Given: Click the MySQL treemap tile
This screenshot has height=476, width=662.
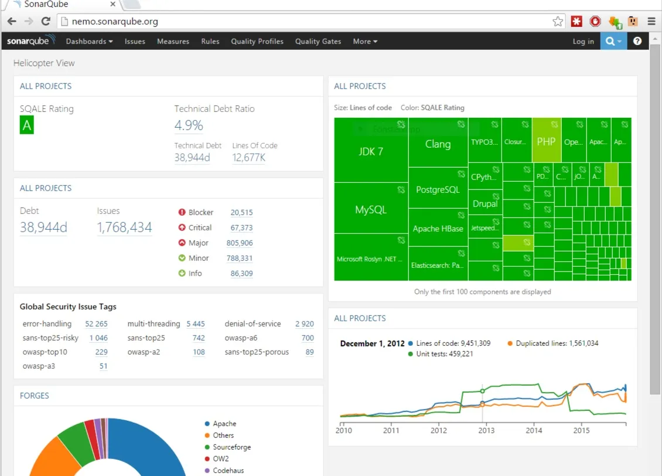Looking at the screenshot, I should (x=370, y=210).
